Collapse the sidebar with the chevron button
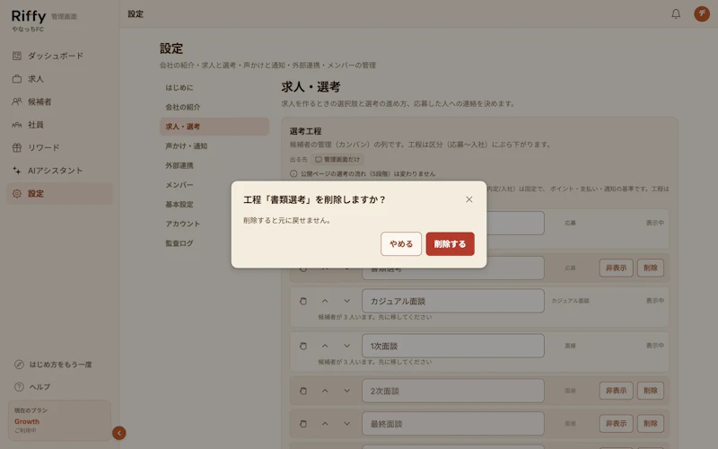 [119, 433]
